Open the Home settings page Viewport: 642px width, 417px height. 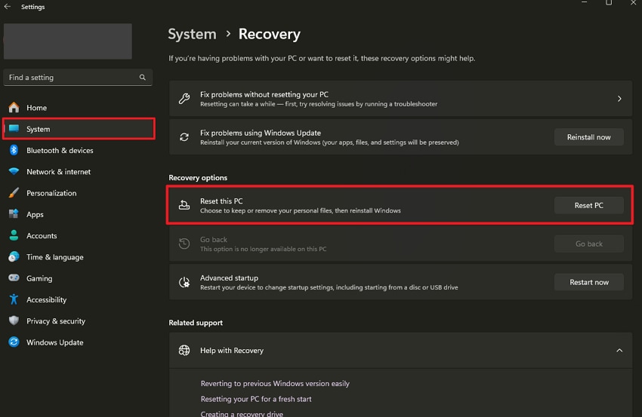pos(79,108)
